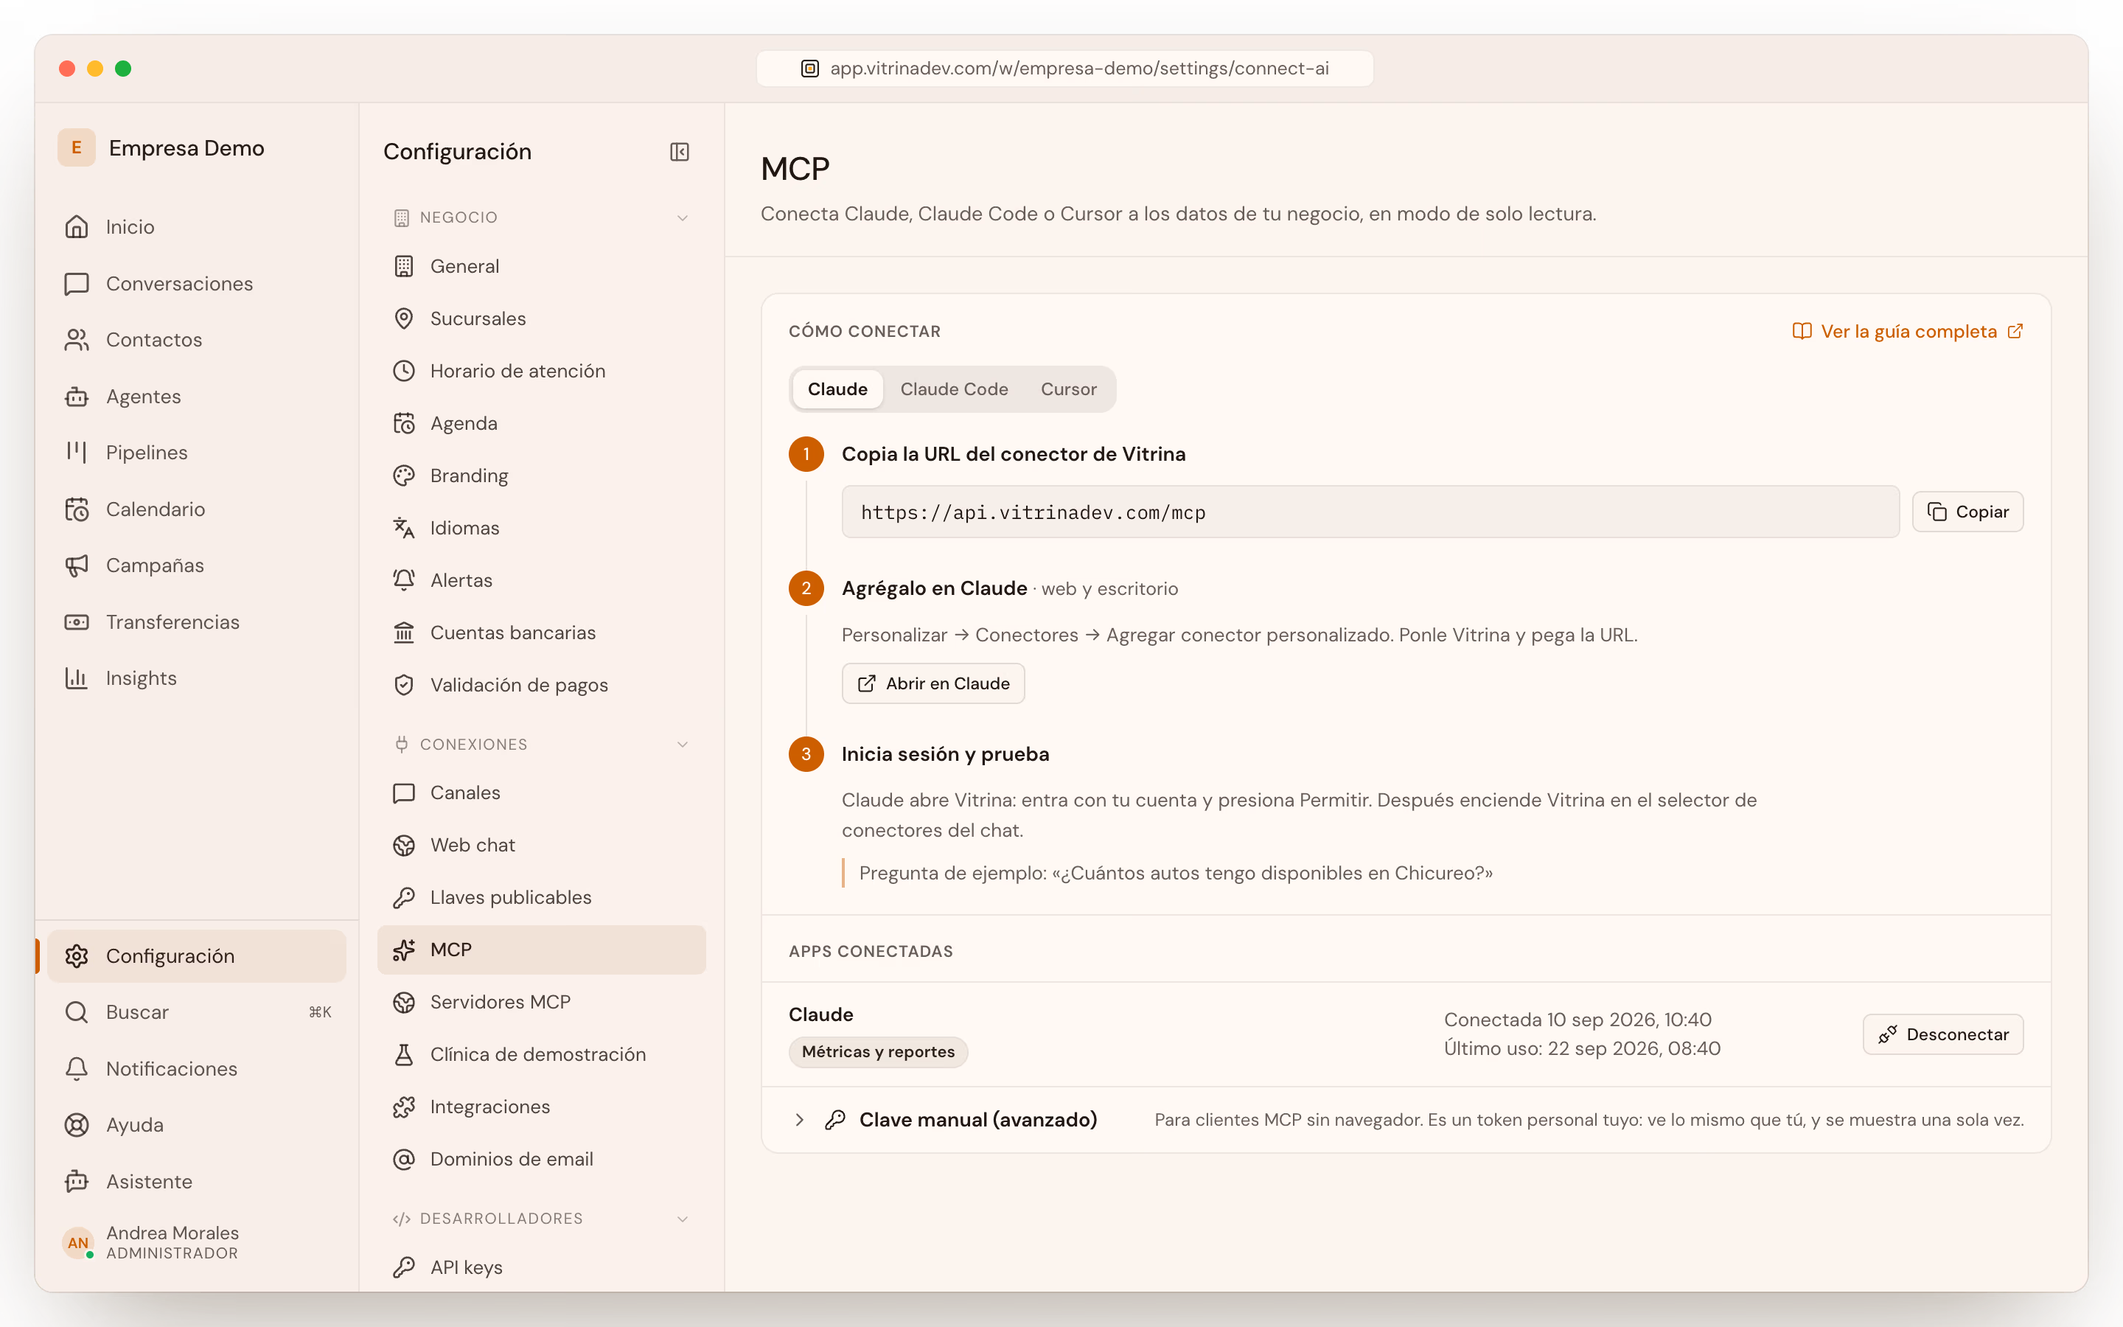Click the 'Inicia sesión y prueba' heading

click(x=945, y=754)
